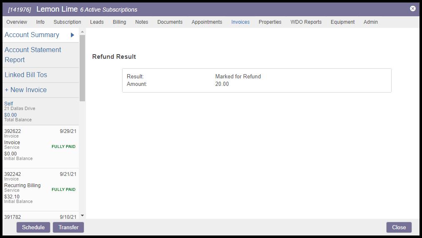Expand the Account Summary arrow

(x=72, y=35)
